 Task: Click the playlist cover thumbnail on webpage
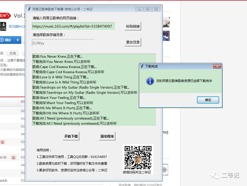click(x=3, y=26)
